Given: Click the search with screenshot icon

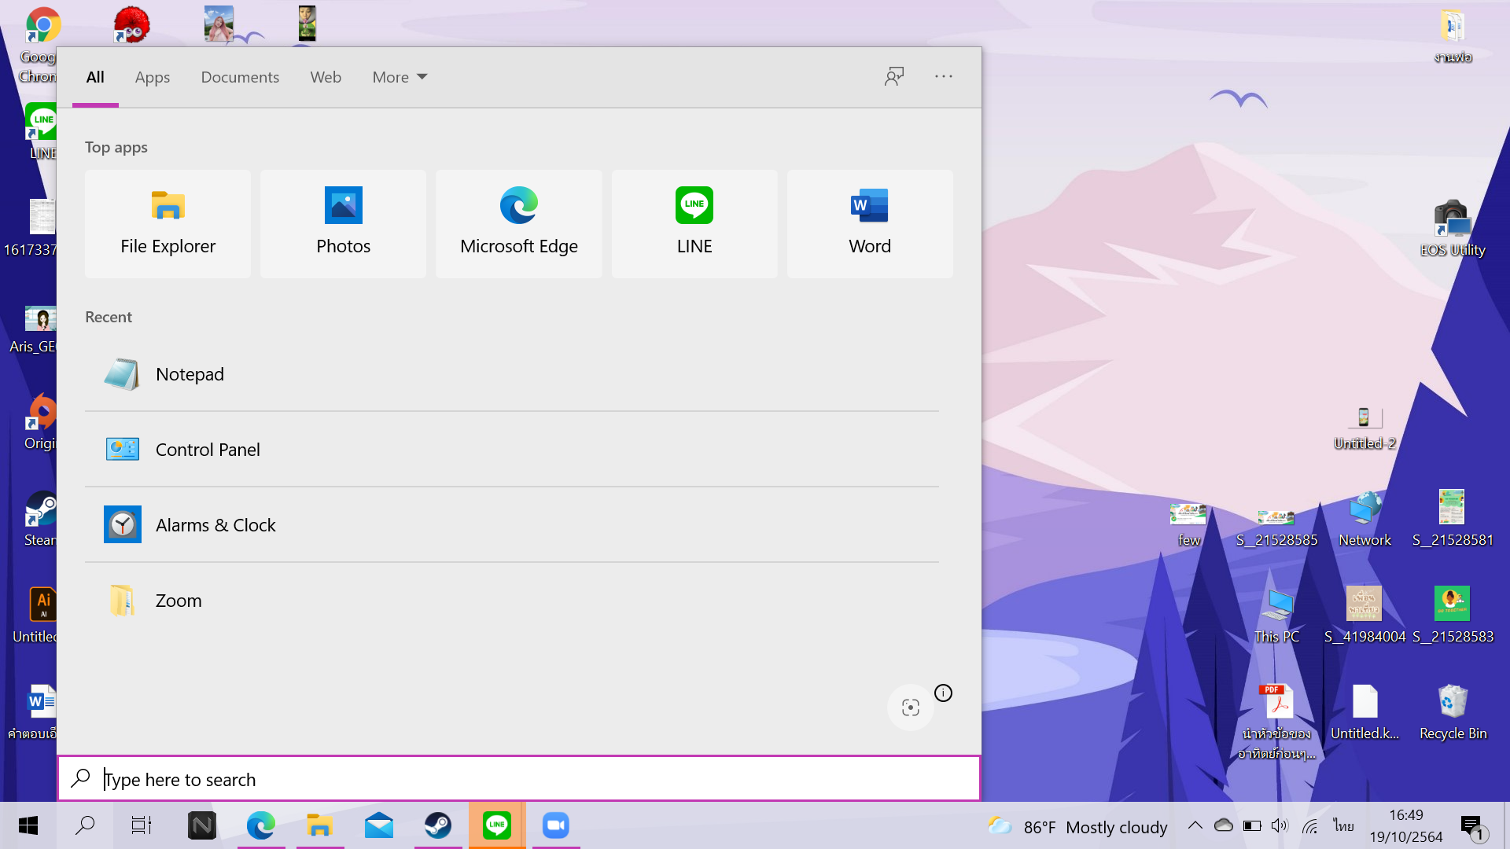Looking at the screenshot, I should point(910,707).
